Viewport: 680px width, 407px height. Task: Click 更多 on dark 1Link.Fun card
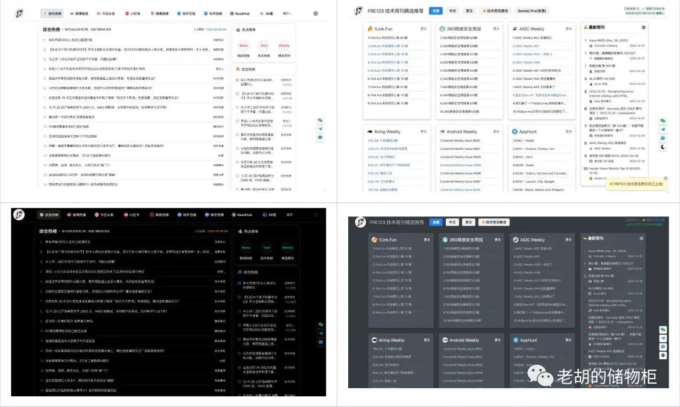click(x=427, y=240)
